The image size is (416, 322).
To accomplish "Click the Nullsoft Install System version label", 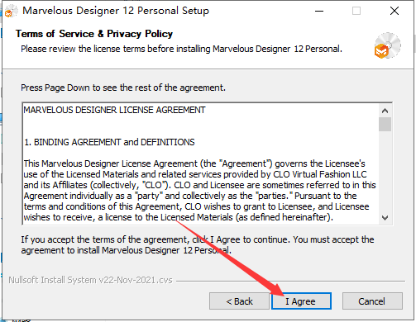I will (90, 280).
